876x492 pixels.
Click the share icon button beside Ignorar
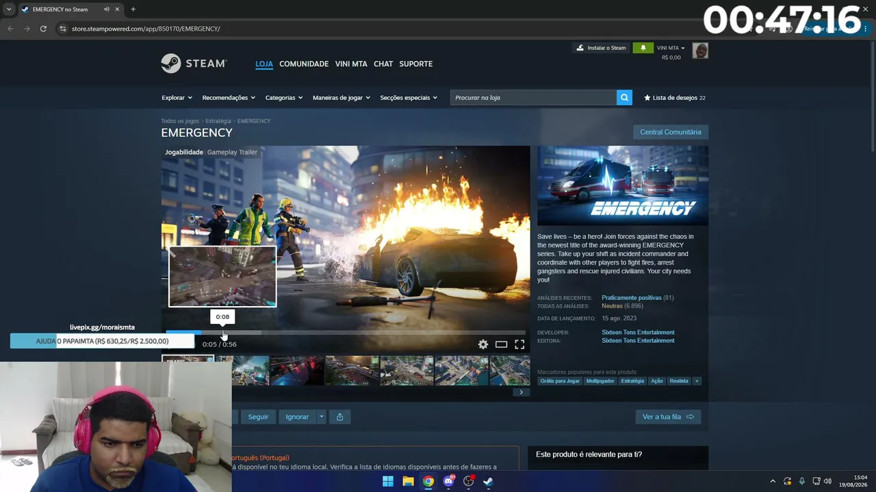pyautogui.click(x=339, y=417)
